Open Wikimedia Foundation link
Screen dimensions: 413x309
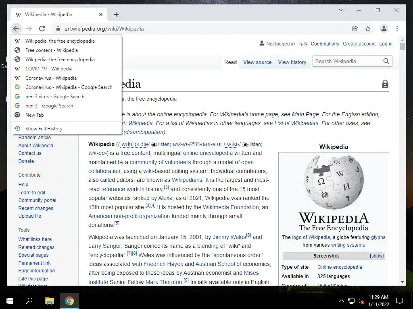pos(231,207)
